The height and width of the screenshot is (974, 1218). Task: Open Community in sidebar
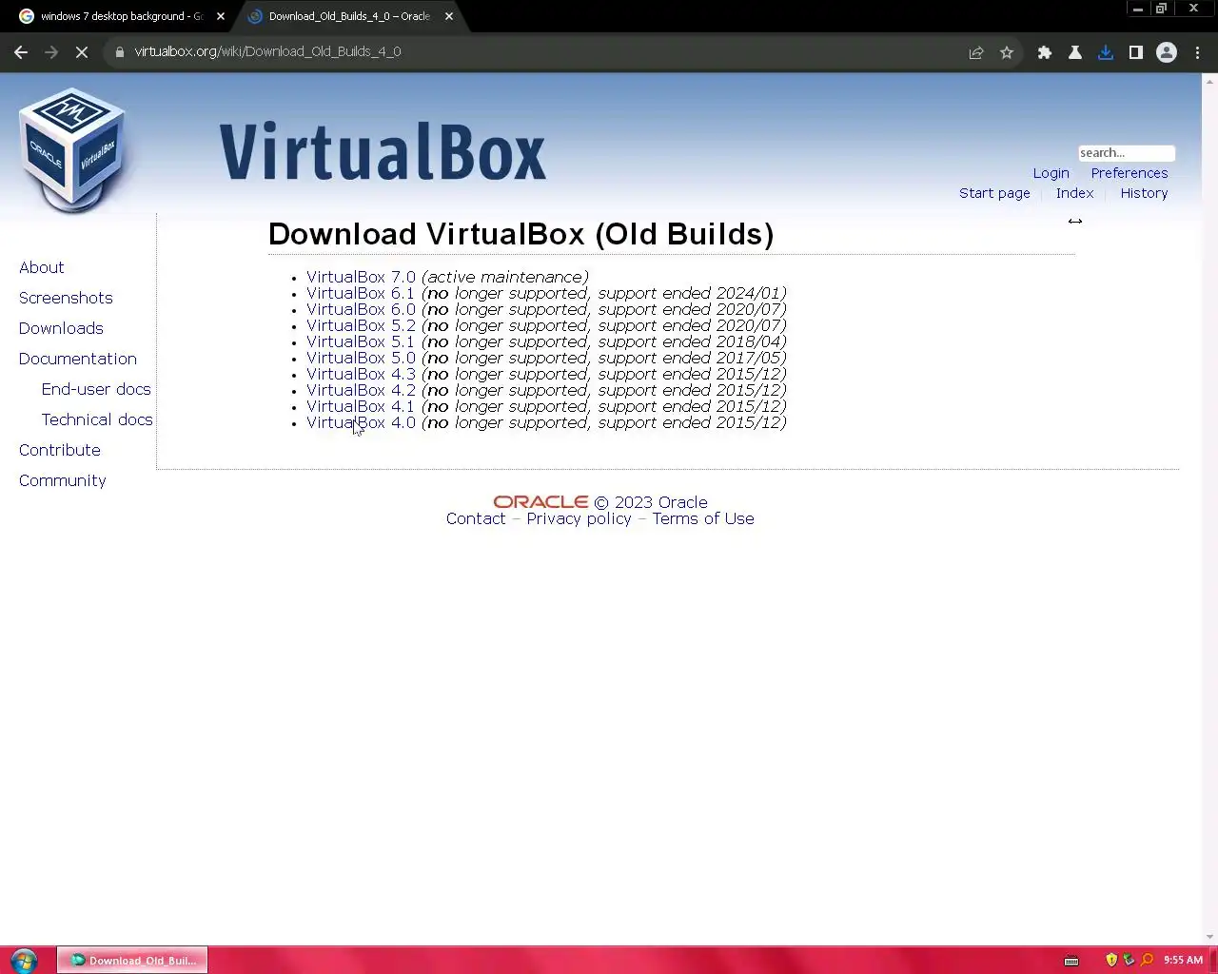click(x=63, y=481)
